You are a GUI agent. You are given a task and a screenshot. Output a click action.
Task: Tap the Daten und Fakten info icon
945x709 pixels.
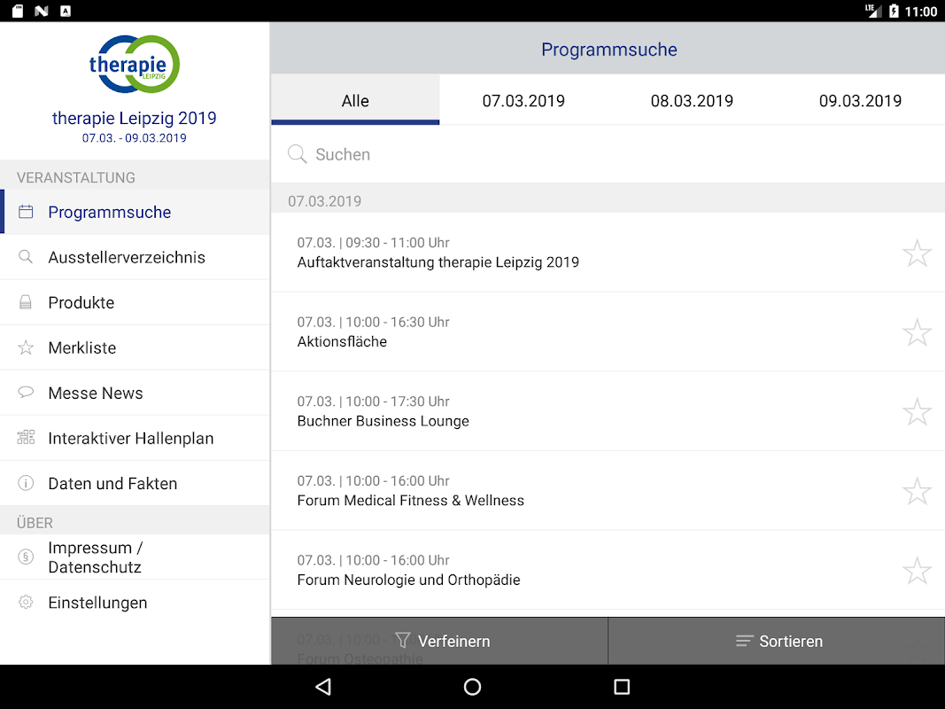tap(26, 483)
